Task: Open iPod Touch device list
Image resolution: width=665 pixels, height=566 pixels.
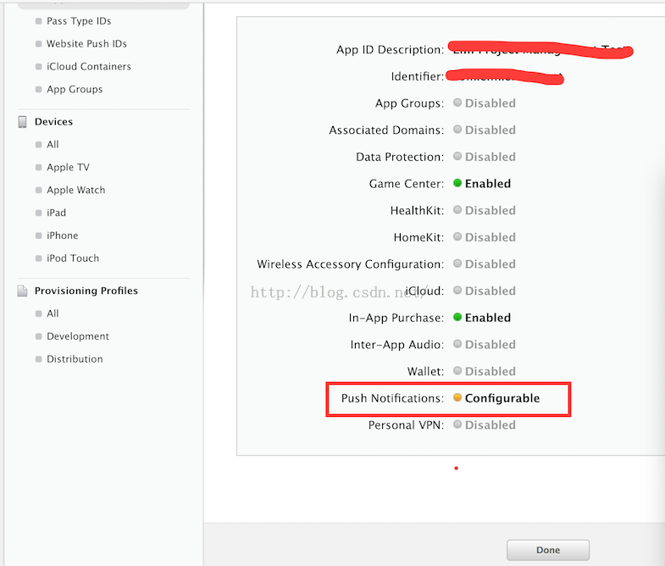Action: [73, 258]
